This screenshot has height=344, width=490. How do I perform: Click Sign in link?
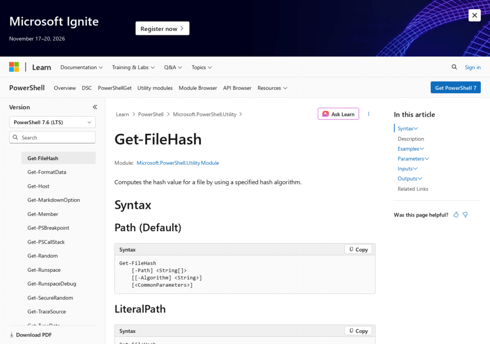pyautogui.click(x=472, y=67)
